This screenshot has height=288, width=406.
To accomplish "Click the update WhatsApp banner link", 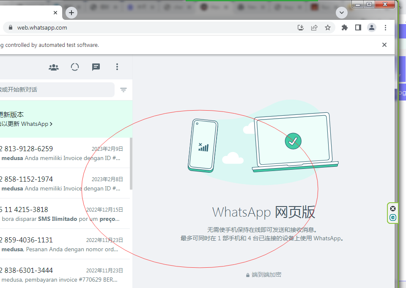I will point(25,124).
